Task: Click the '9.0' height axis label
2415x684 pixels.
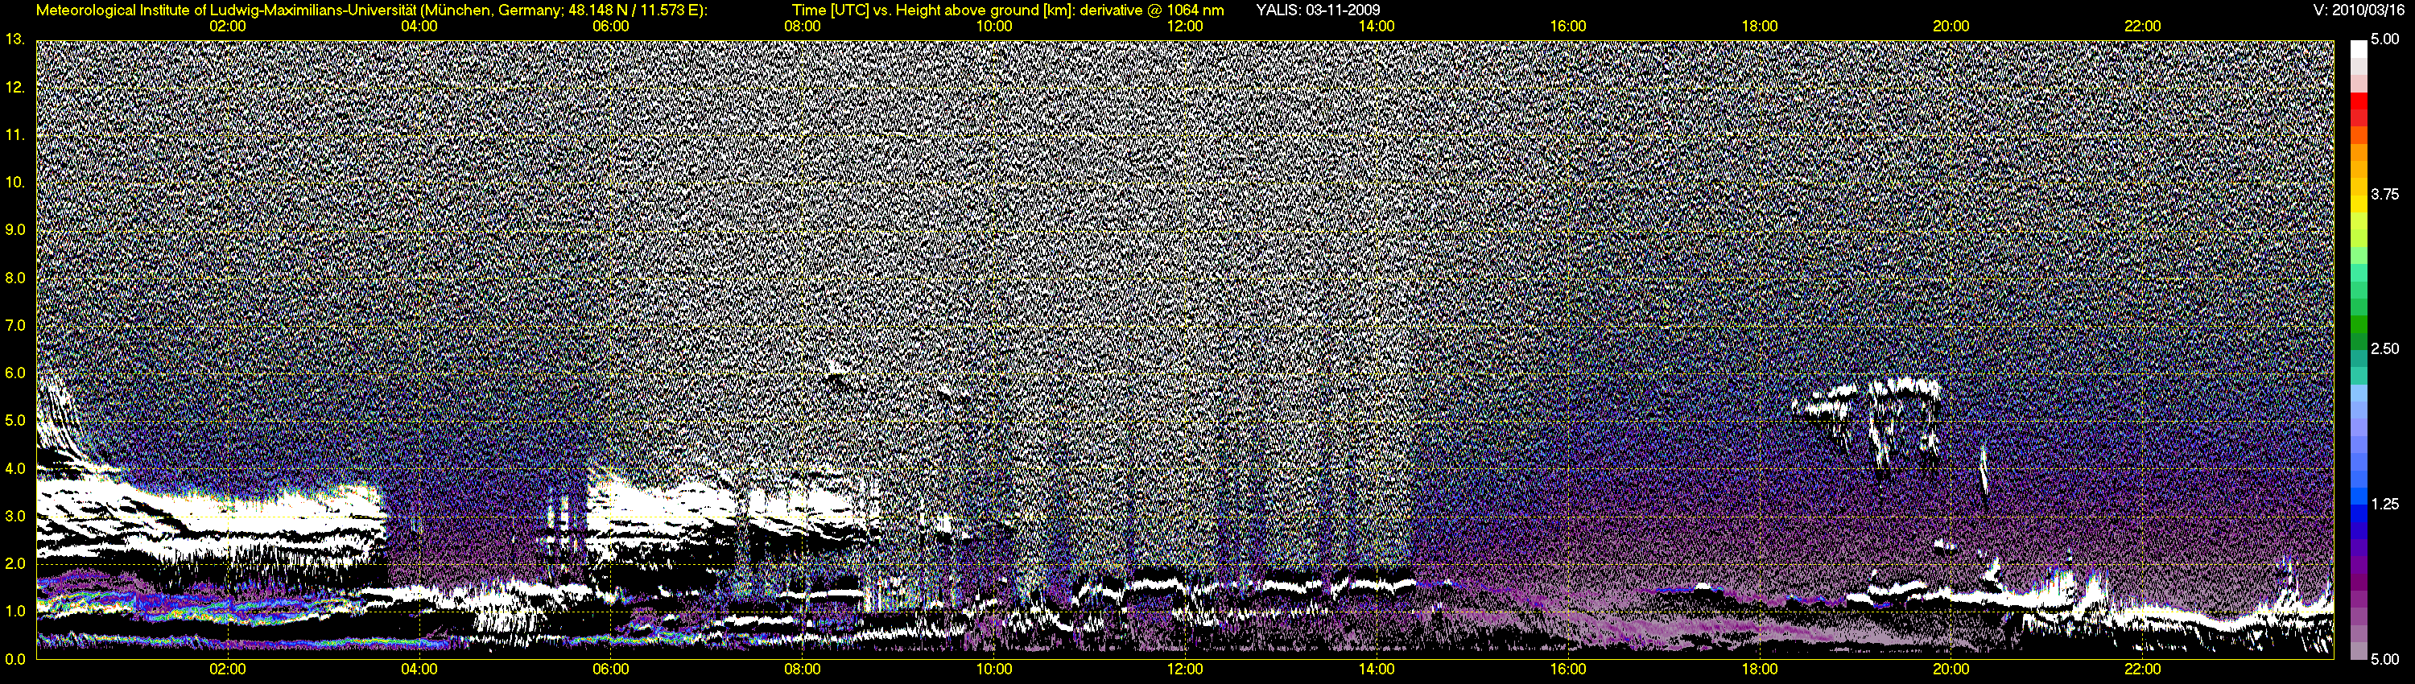Action: coord(15,229)
